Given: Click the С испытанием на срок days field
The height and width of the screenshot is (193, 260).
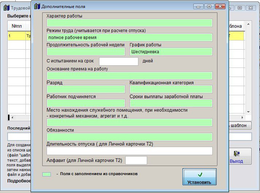Looking at the screenshot, I should coord(119,61).
